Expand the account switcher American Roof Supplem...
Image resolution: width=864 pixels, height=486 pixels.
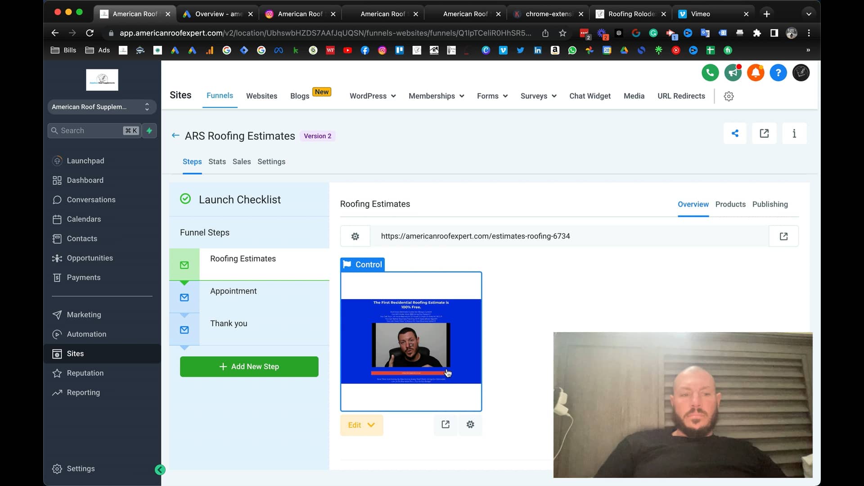point(102,107)
